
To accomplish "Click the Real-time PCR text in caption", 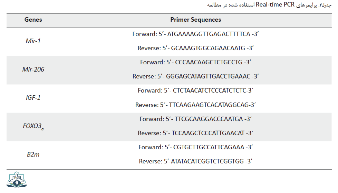I will click(275, 4).
